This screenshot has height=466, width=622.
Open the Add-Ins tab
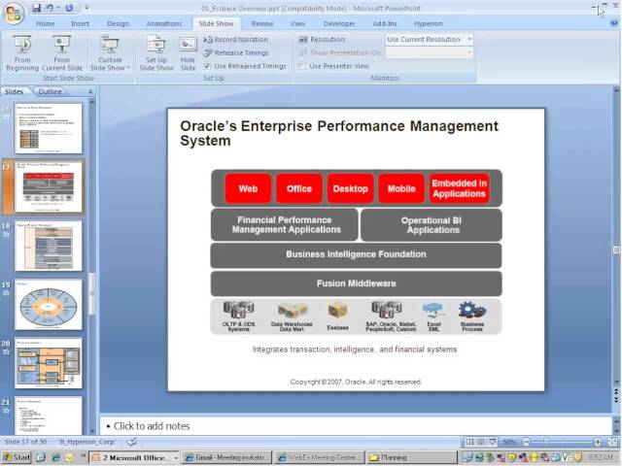[x=385, y=23]
